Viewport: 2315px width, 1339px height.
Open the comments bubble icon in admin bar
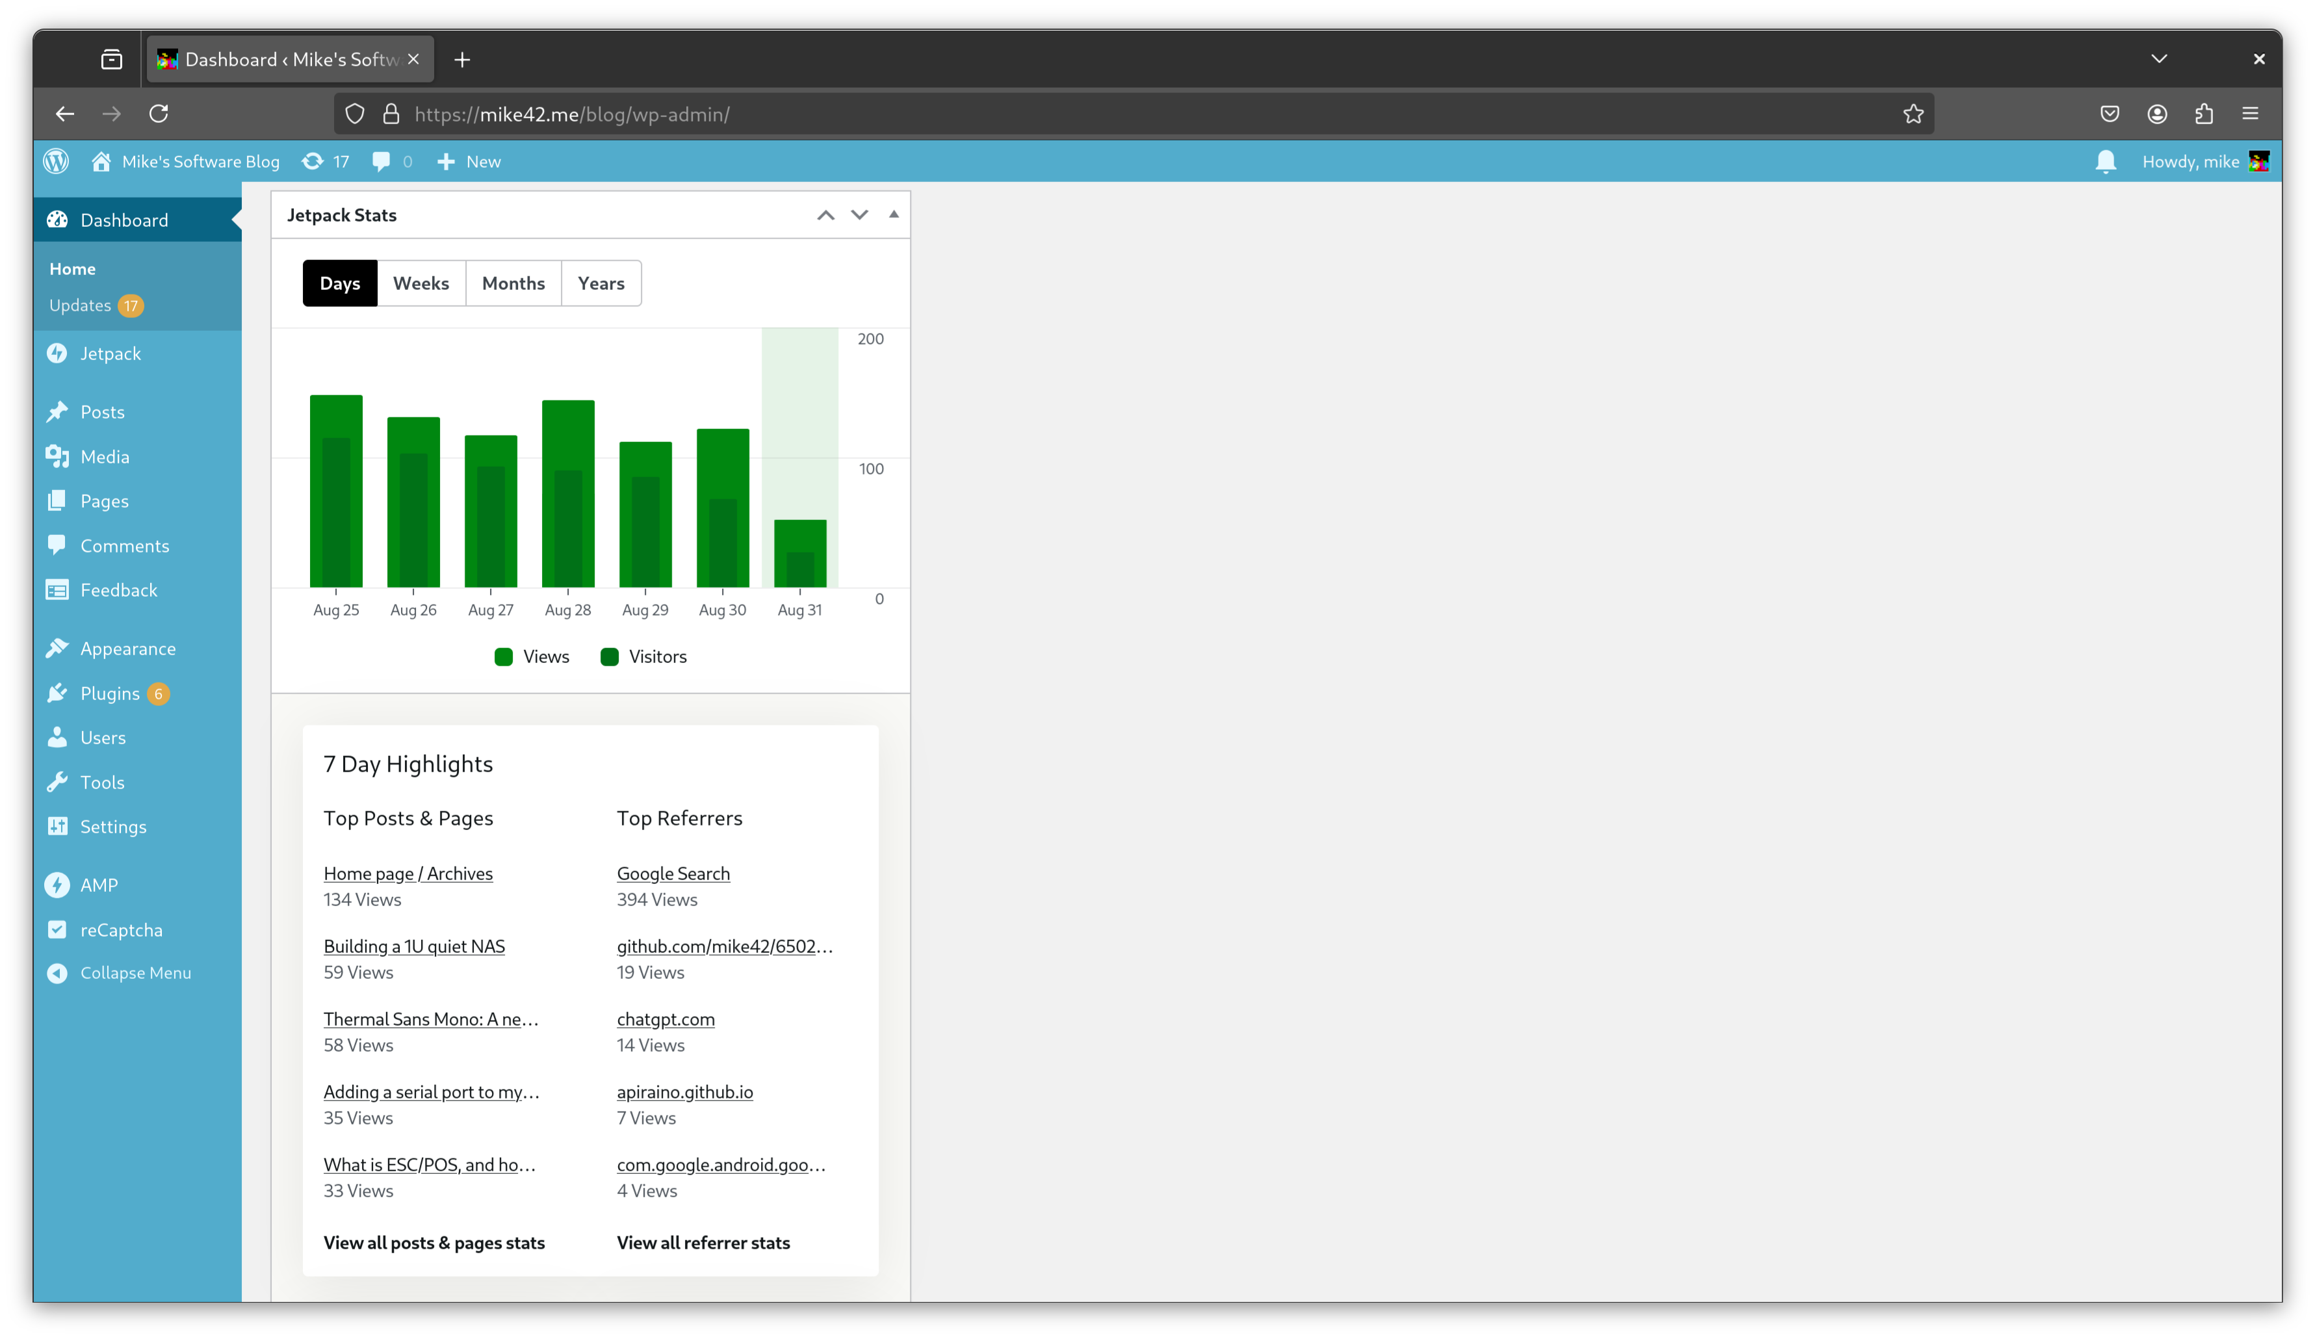382,162
